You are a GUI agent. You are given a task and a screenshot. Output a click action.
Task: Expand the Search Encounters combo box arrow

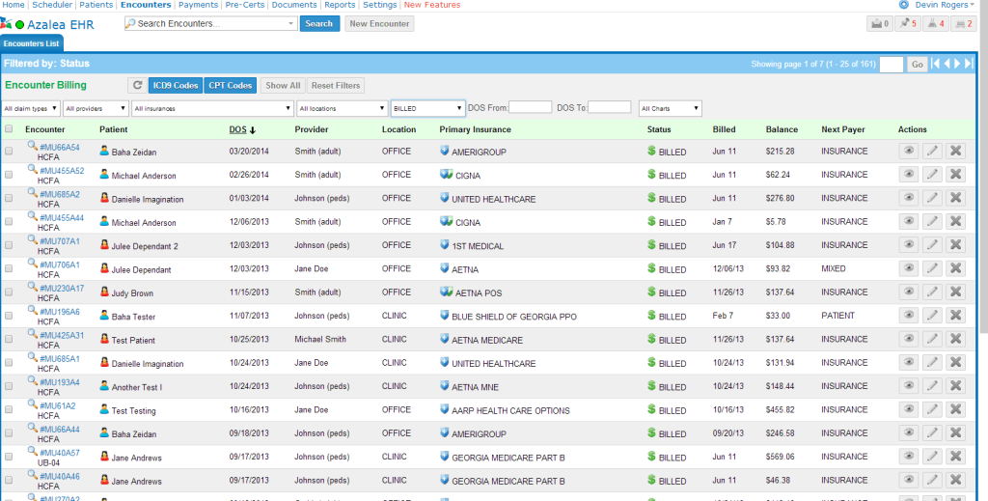click(x=290, y=24)
